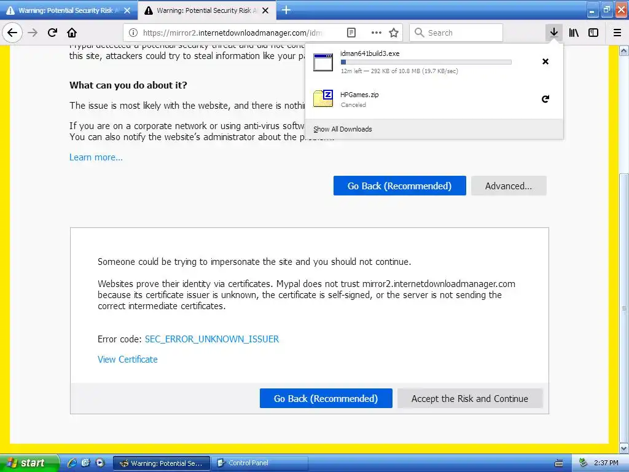Click the second quick launch browser icon
The width and height of the screenshot is (629, 472).
[x=86, y=463]
